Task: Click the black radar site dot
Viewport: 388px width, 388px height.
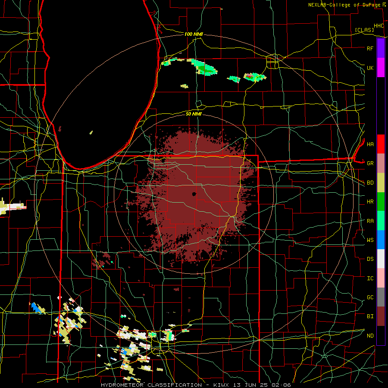Action: click(194, 194)
